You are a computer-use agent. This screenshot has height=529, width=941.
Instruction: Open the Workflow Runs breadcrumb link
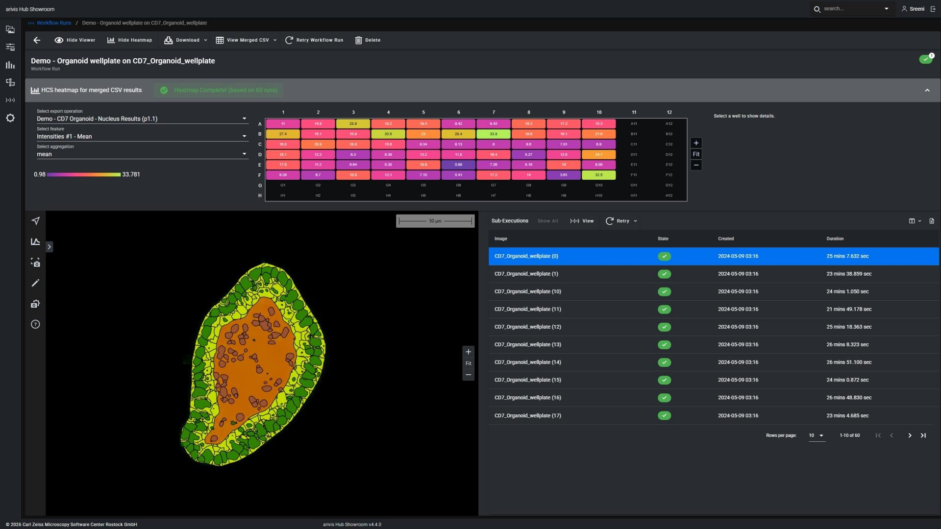tap(54, 23)
